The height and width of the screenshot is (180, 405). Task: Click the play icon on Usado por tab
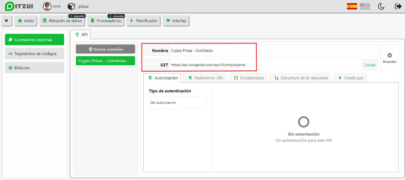click(341, 78)
